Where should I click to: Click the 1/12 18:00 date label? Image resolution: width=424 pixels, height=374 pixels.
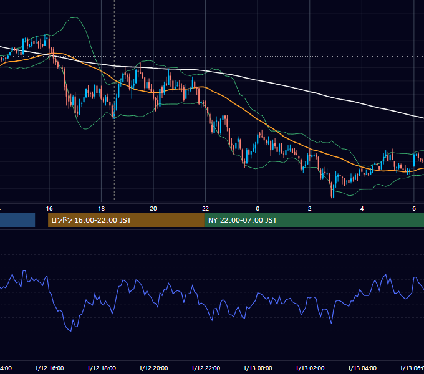[x=102, y=368]
